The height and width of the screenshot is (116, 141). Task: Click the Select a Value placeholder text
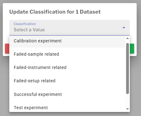[29, 30]
